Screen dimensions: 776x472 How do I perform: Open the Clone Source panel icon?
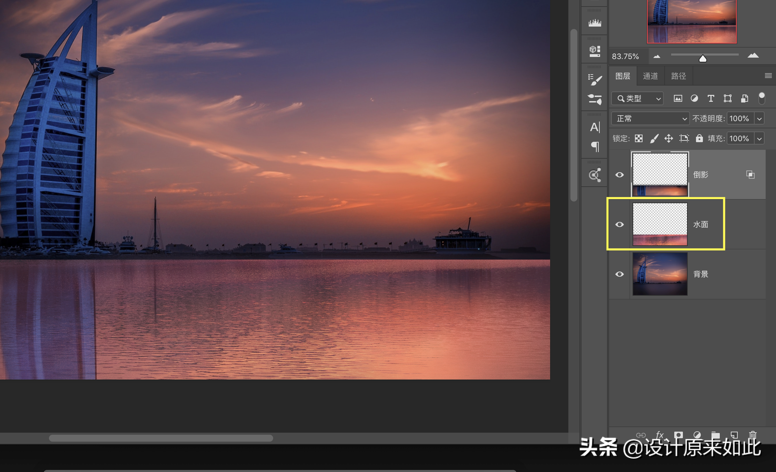[x=595, y=175]
